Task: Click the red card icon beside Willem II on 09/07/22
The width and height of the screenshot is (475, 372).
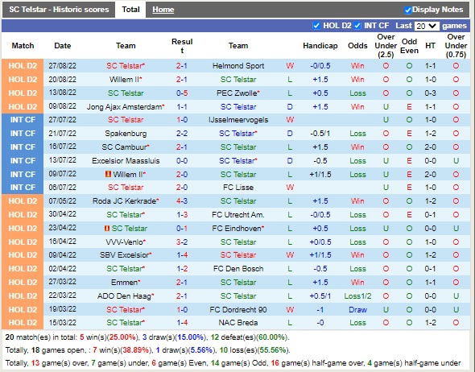Action: pyautogui.click(x=108, y=174)
